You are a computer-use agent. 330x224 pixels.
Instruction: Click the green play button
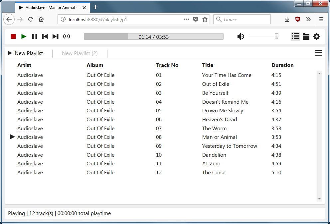tap(24, 36)
